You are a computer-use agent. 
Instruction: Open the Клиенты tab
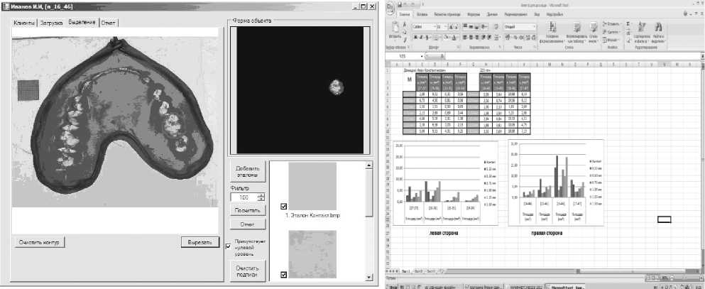(25, 23)
